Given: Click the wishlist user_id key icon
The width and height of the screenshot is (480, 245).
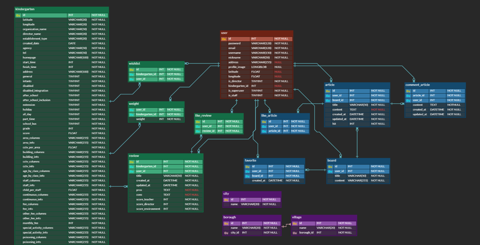Looking at the screenshot, I should pos(132,79).
